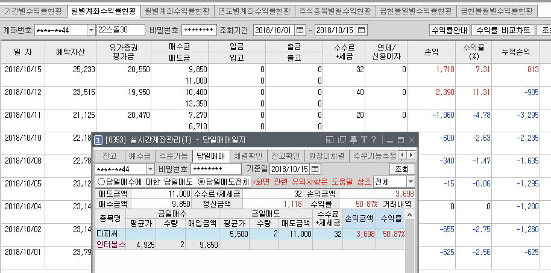Switch to 금현물일별수익률현황 tab
The height and width of the screenshot is (273, 551).
[x=416, y=11]
